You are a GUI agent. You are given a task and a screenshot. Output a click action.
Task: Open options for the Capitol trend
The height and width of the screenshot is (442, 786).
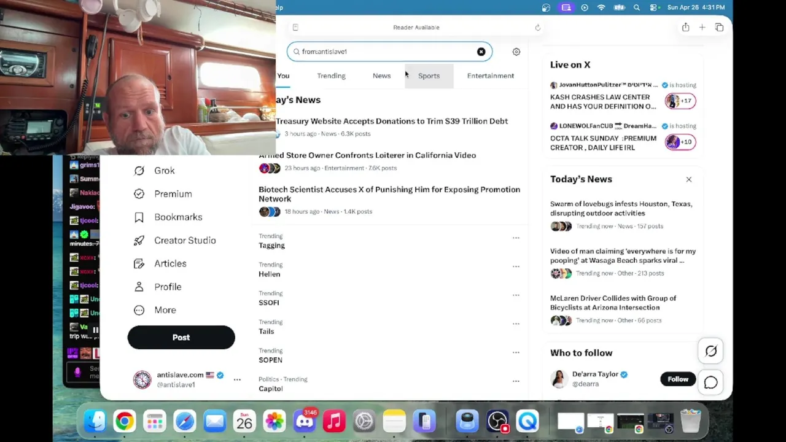pos(516,381)
